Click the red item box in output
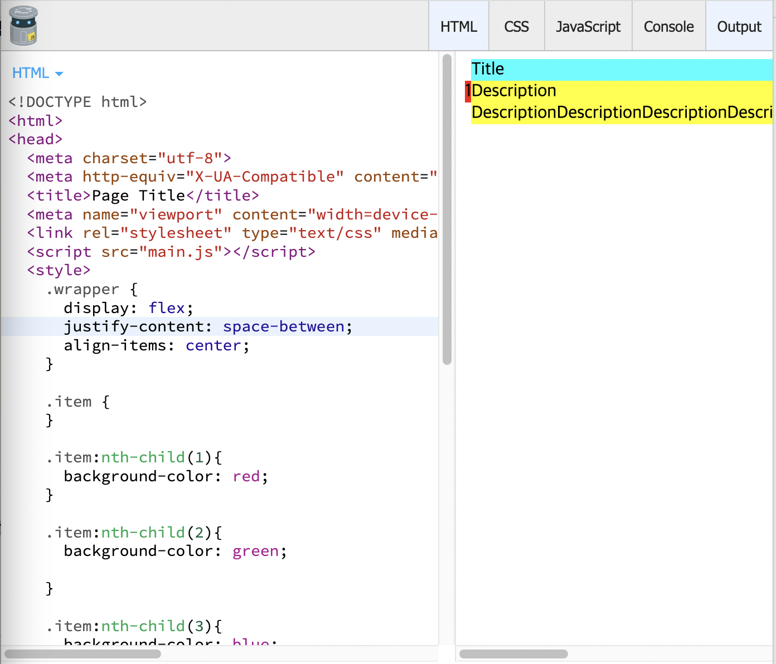The height and width of the screenshot is (664, 776). pyautogui.click(x=468, y=91)
